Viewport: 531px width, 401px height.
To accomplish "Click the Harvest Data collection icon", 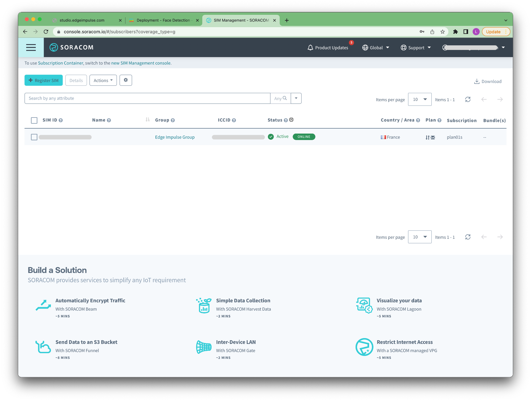I will click(x=204, y=305).
